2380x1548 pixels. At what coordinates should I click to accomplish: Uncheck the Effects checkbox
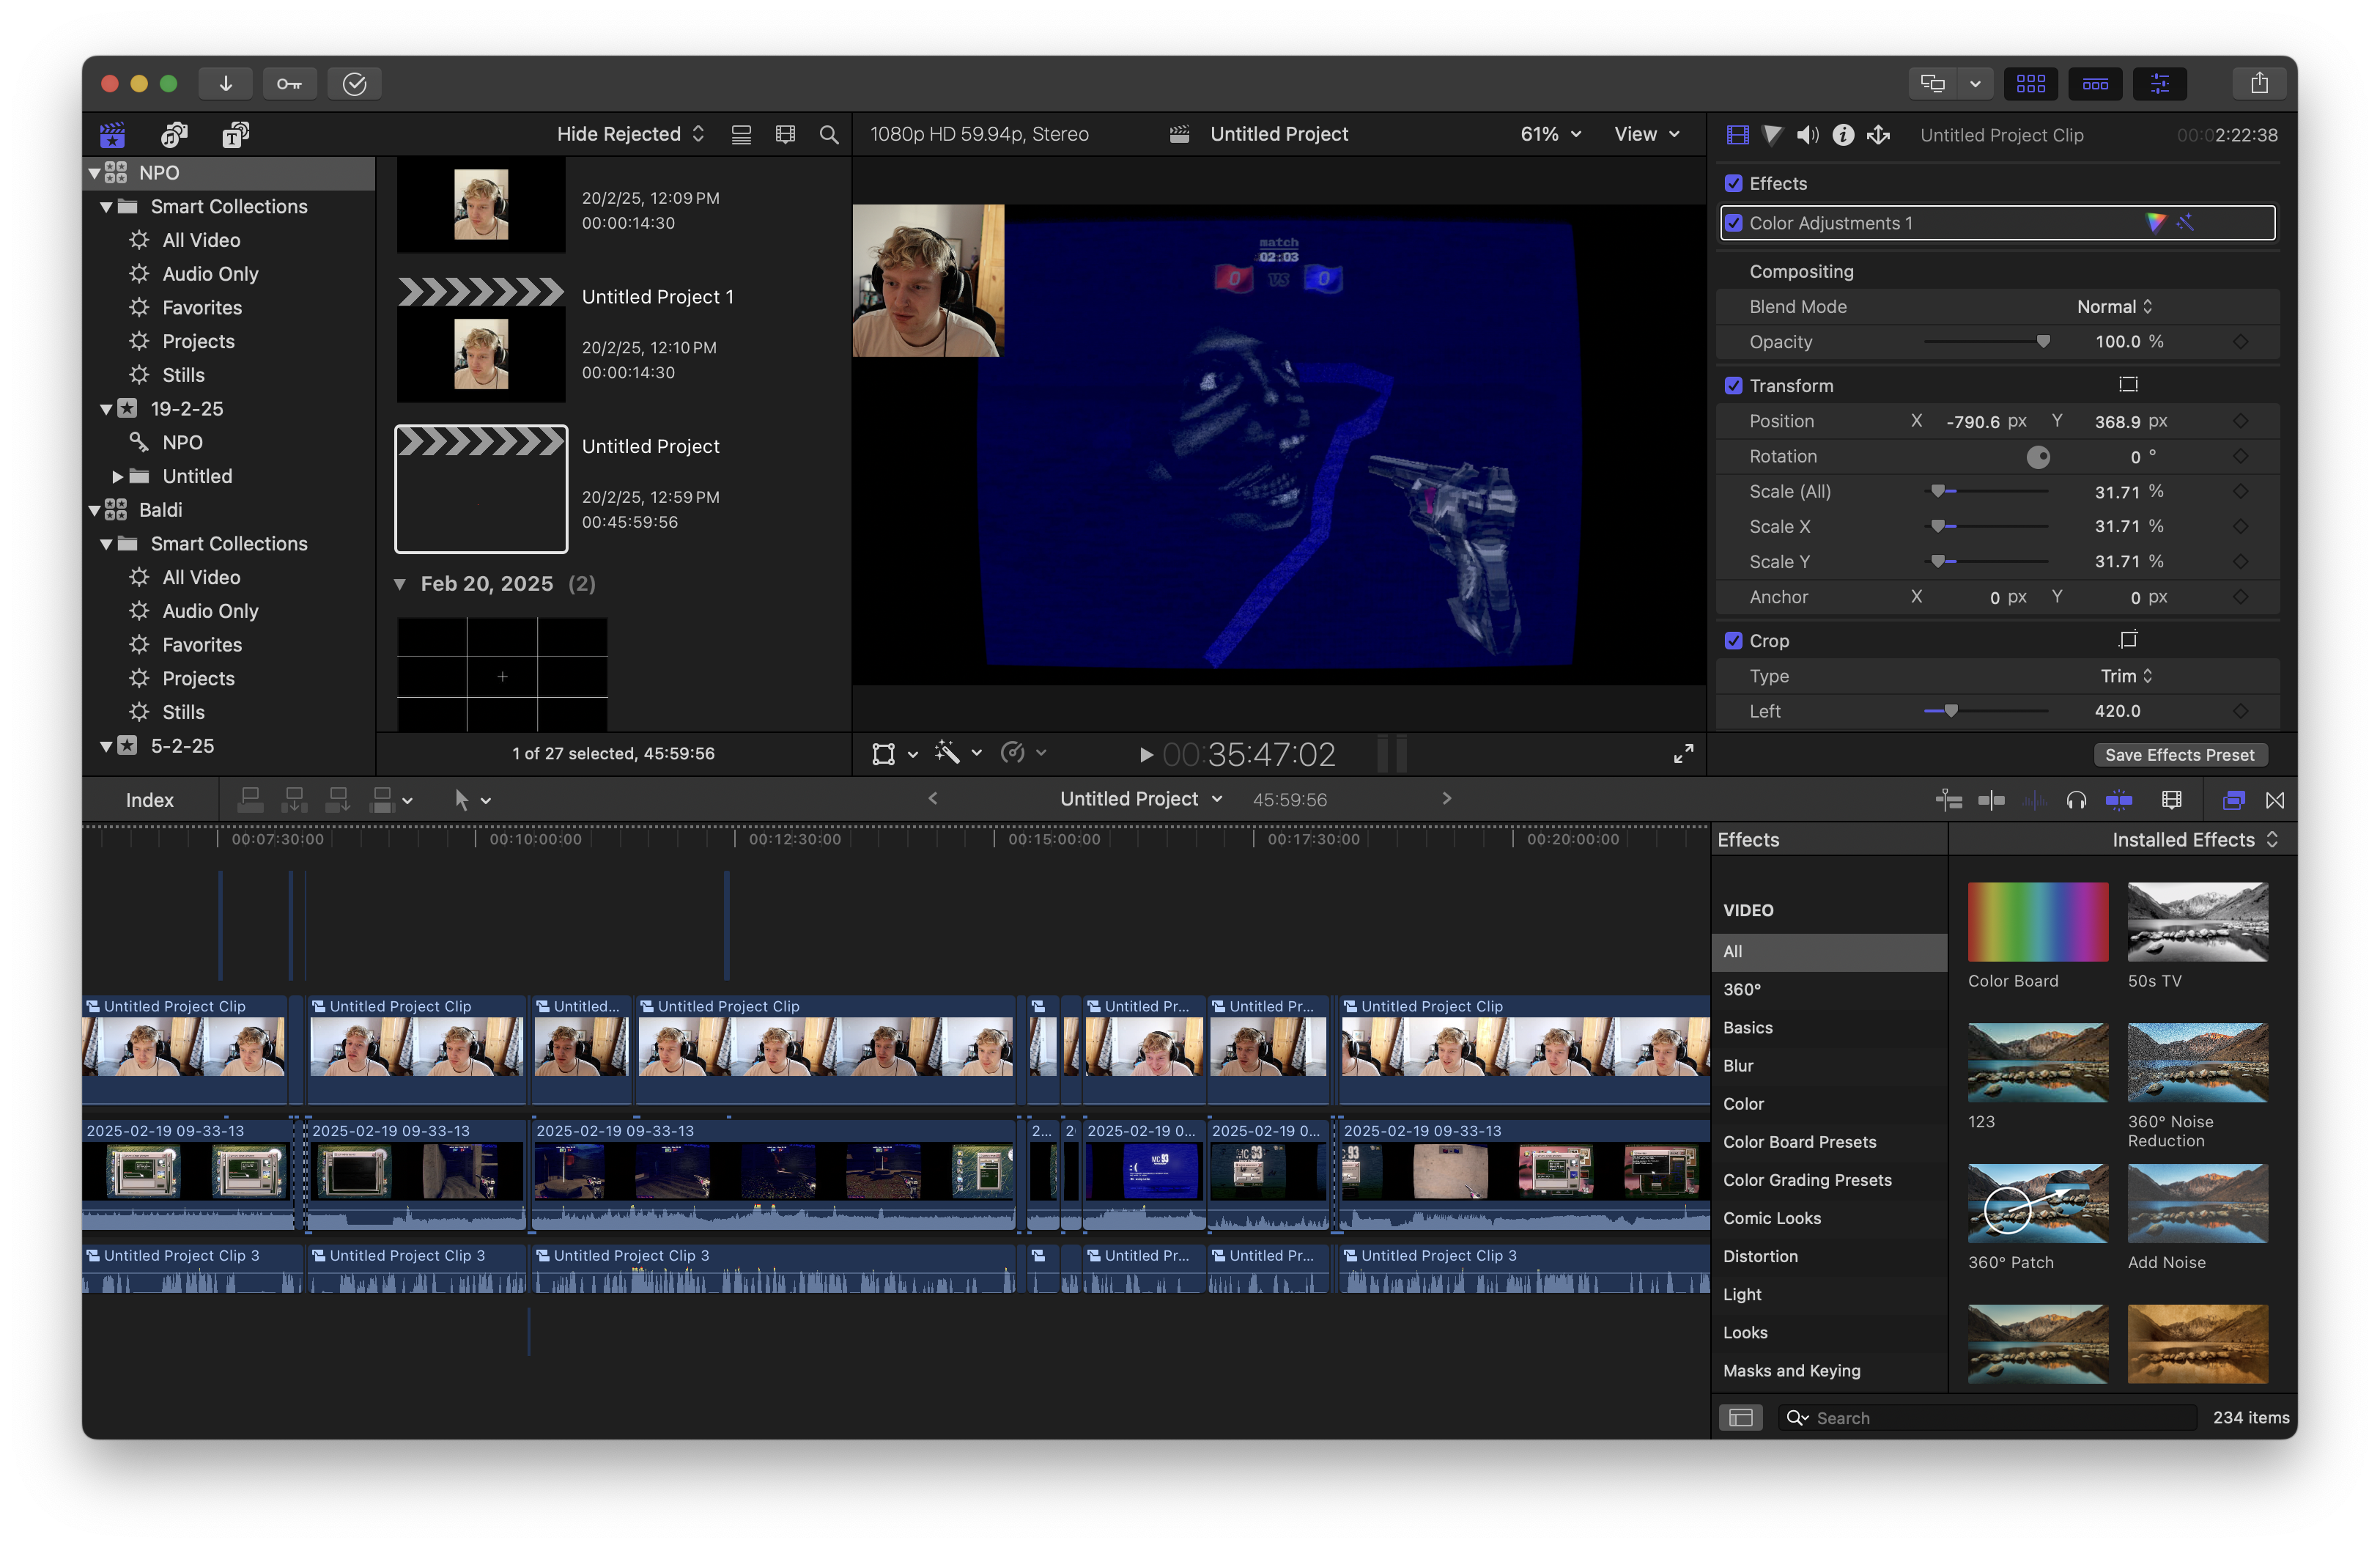click(1734, 183)
